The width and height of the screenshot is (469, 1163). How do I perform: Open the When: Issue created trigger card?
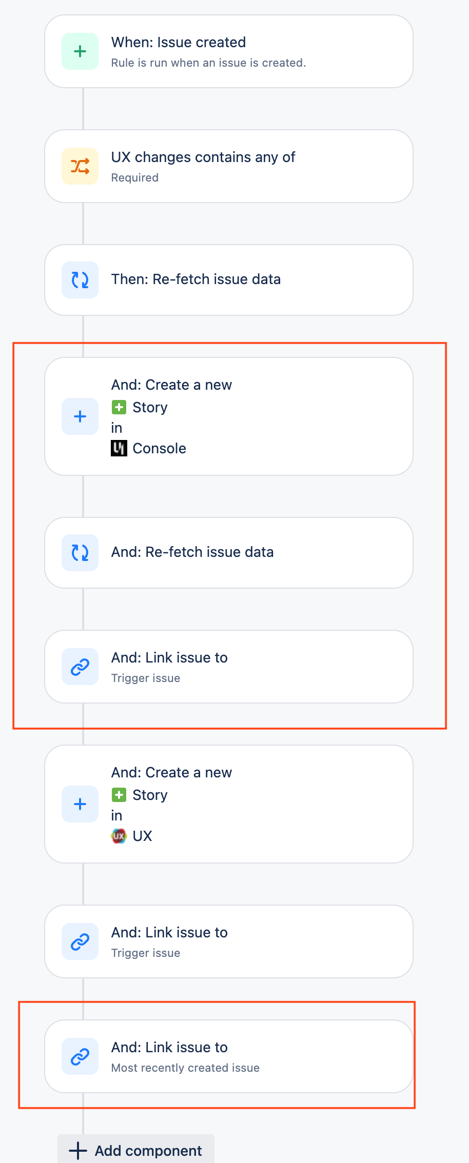coord(229,51)
